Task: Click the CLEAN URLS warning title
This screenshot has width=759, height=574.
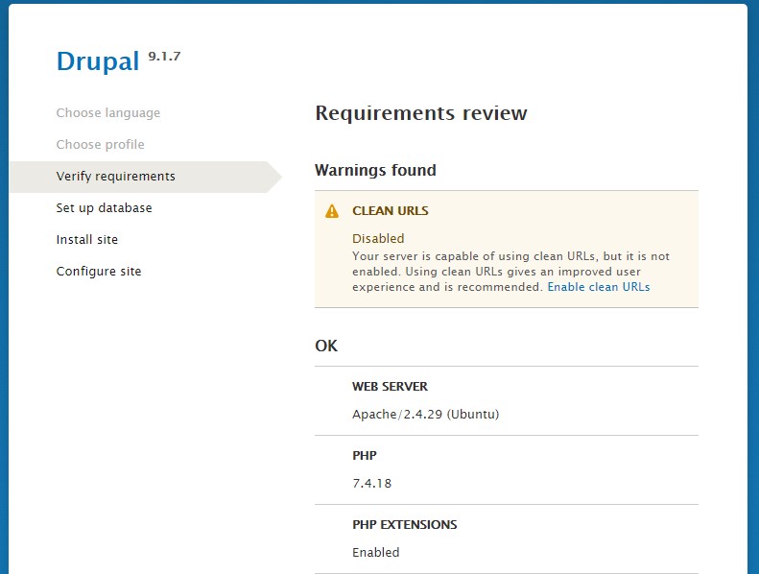Action: tap(390, 211)
